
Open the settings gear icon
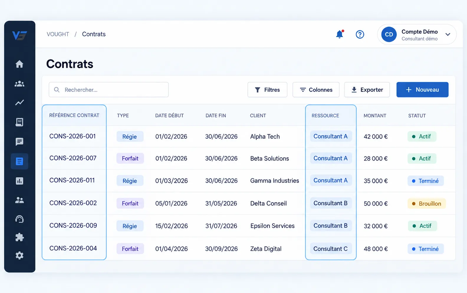click(19, 256)
